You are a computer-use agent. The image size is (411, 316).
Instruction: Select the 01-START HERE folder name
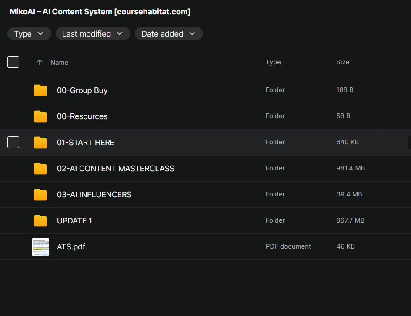[86, 143]
